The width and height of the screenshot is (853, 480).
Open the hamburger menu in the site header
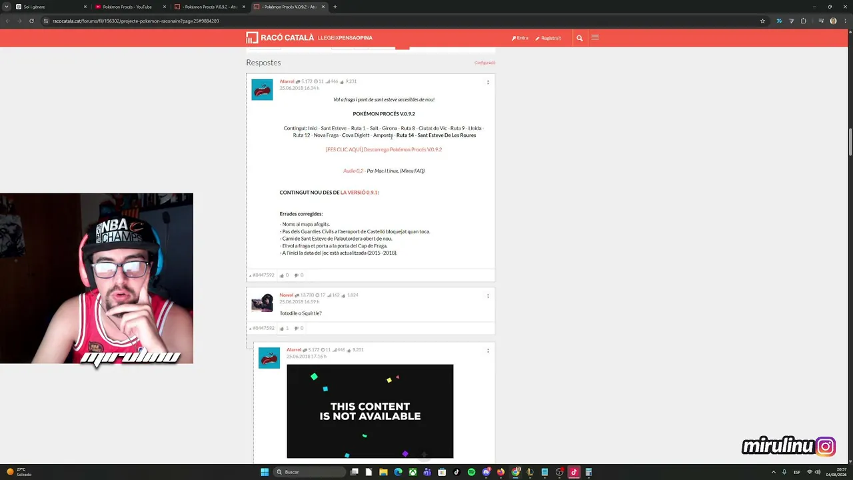click(x=595, y=37)
